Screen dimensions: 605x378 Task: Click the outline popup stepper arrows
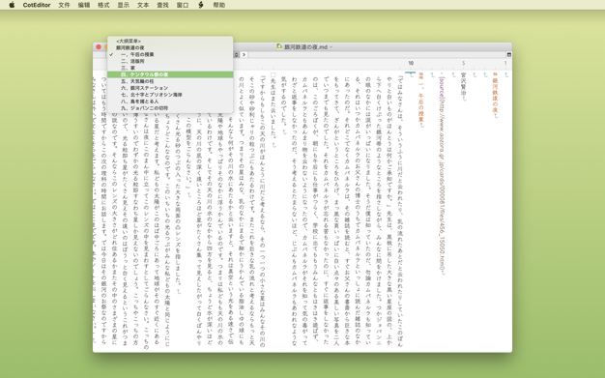click(236, 55)
